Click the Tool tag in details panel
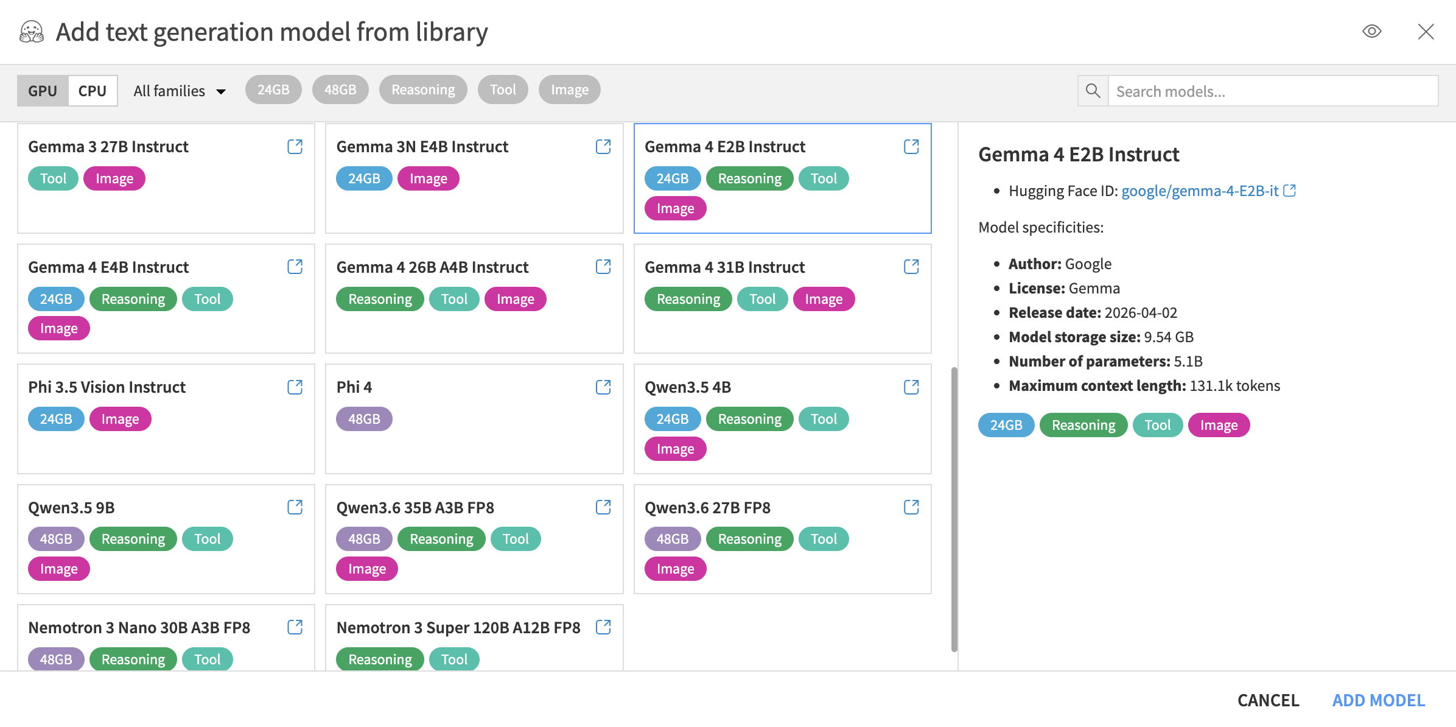Screen dimensions: 1456x727 tap(1158, 425)
